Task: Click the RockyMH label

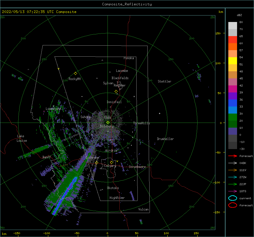Action: (75, 79)
